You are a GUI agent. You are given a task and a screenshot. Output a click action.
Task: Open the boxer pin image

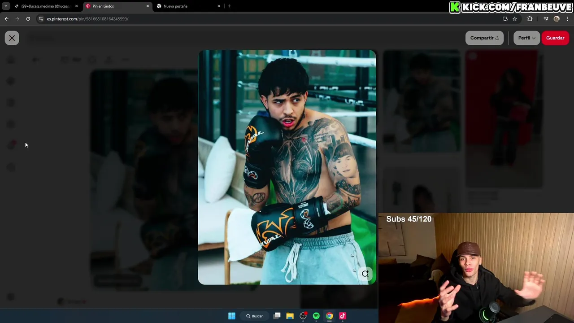coord(287,167)
